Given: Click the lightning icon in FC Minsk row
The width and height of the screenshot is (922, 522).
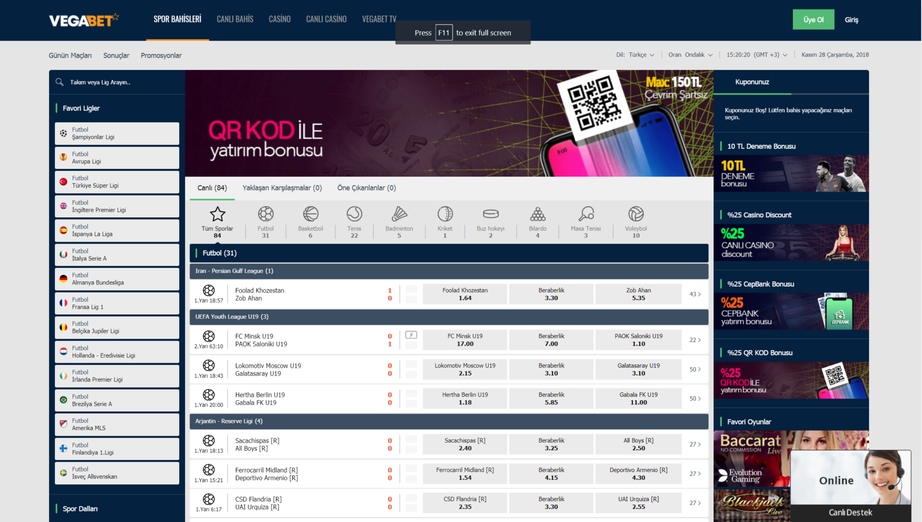Looking at the screenshot, I should tap(411, 335).
